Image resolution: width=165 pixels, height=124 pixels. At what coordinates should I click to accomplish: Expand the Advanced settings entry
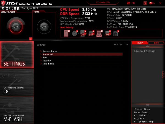point(48,54)
